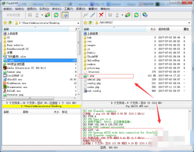Open the 会话(E) menu
This screenshot has height=152, width=194.
(8, 9)
